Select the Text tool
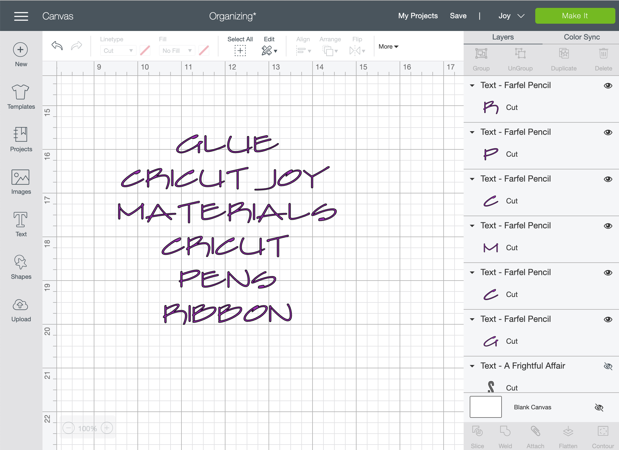 [21, 224]
